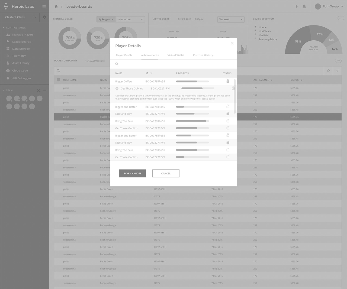Click the star favorites icon in directory toolbar

click(328, 71)
